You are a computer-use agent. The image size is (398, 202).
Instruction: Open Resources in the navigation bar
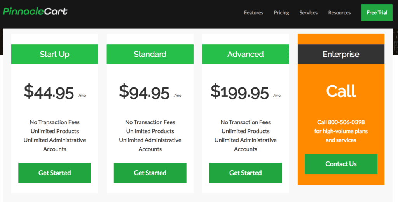339,13
